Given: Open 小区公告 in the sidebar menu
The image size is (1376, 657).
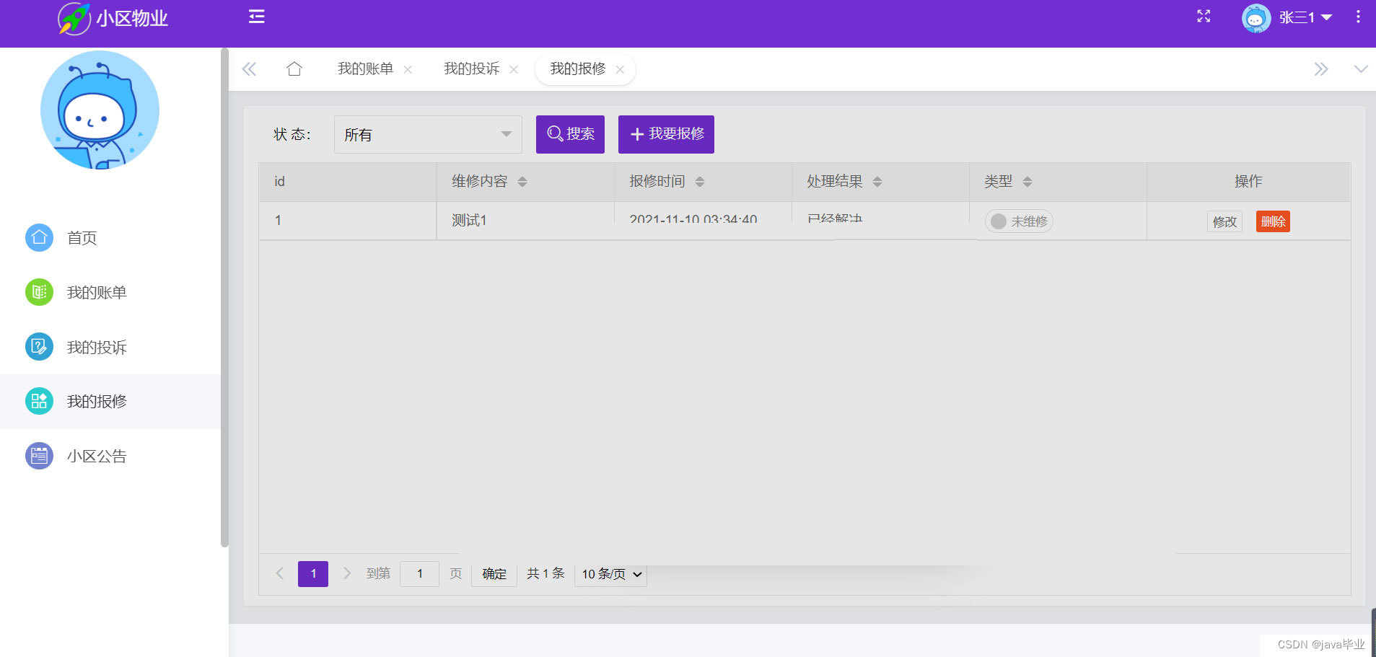Looking at the screenshot, I should tap(110, 456).
